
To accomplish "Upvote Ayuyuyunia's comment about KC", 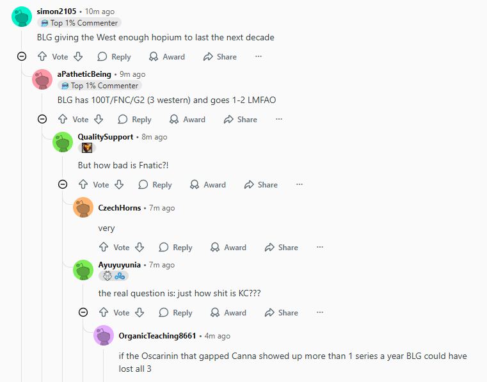I will click(x=104, y=313).
